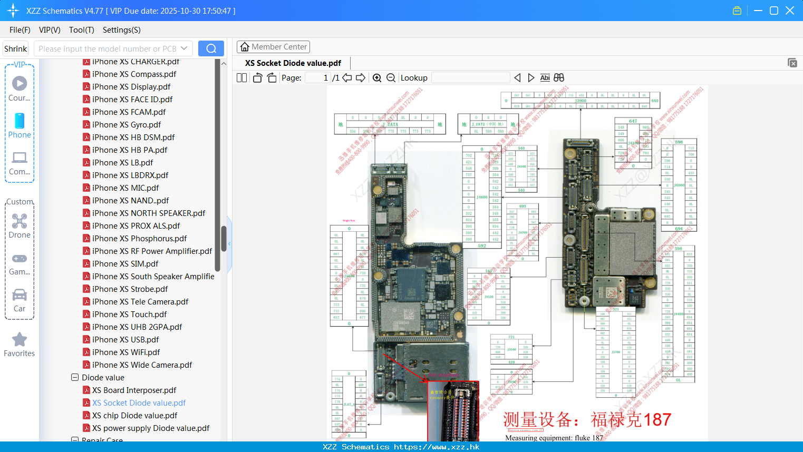803x452 pixels.
Task: Collapse the Diode value folder
Action: click(75, 377)
